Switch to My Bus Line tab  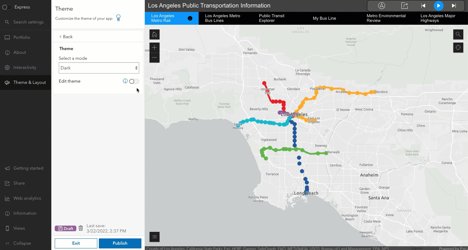tap(333, 18)
